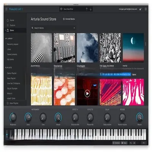Click the plus icon beside New Playlist

click(x=8, y=103)
